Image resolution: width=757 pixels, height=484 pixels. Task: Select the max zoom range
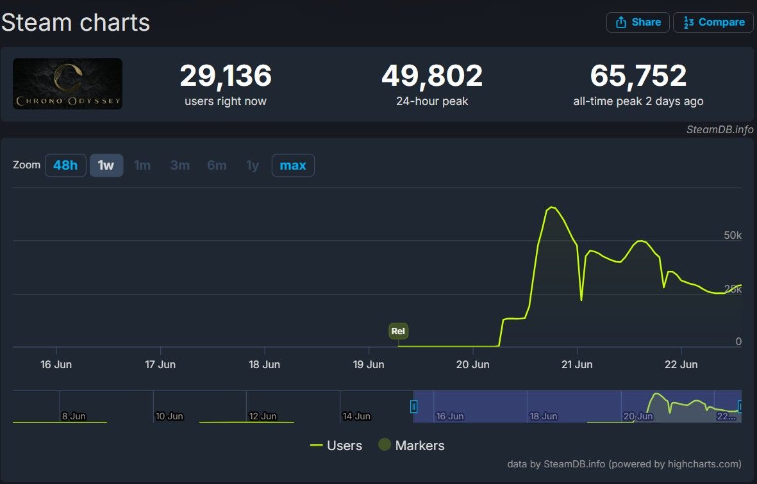point(293,165)
